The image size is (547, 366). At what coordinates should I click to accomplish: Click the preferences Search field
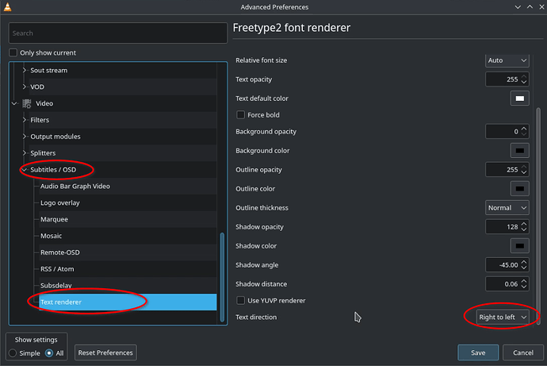click(118, 33)
